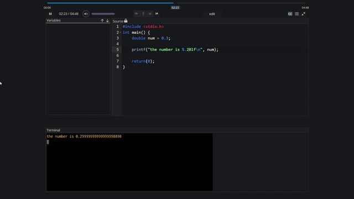354x199 pixels.
Task: Click line number 8 in gutter
Action: pos(117,67)
